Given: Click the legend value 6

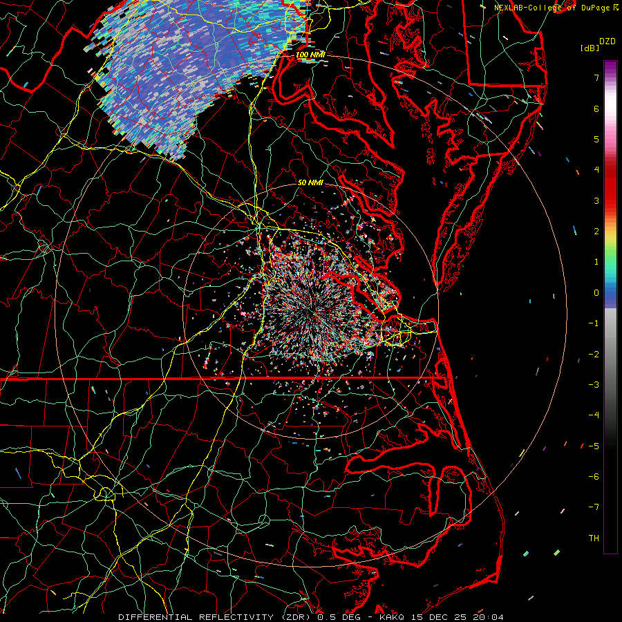Looking at the screenshot, I should [x=596, y=109].
